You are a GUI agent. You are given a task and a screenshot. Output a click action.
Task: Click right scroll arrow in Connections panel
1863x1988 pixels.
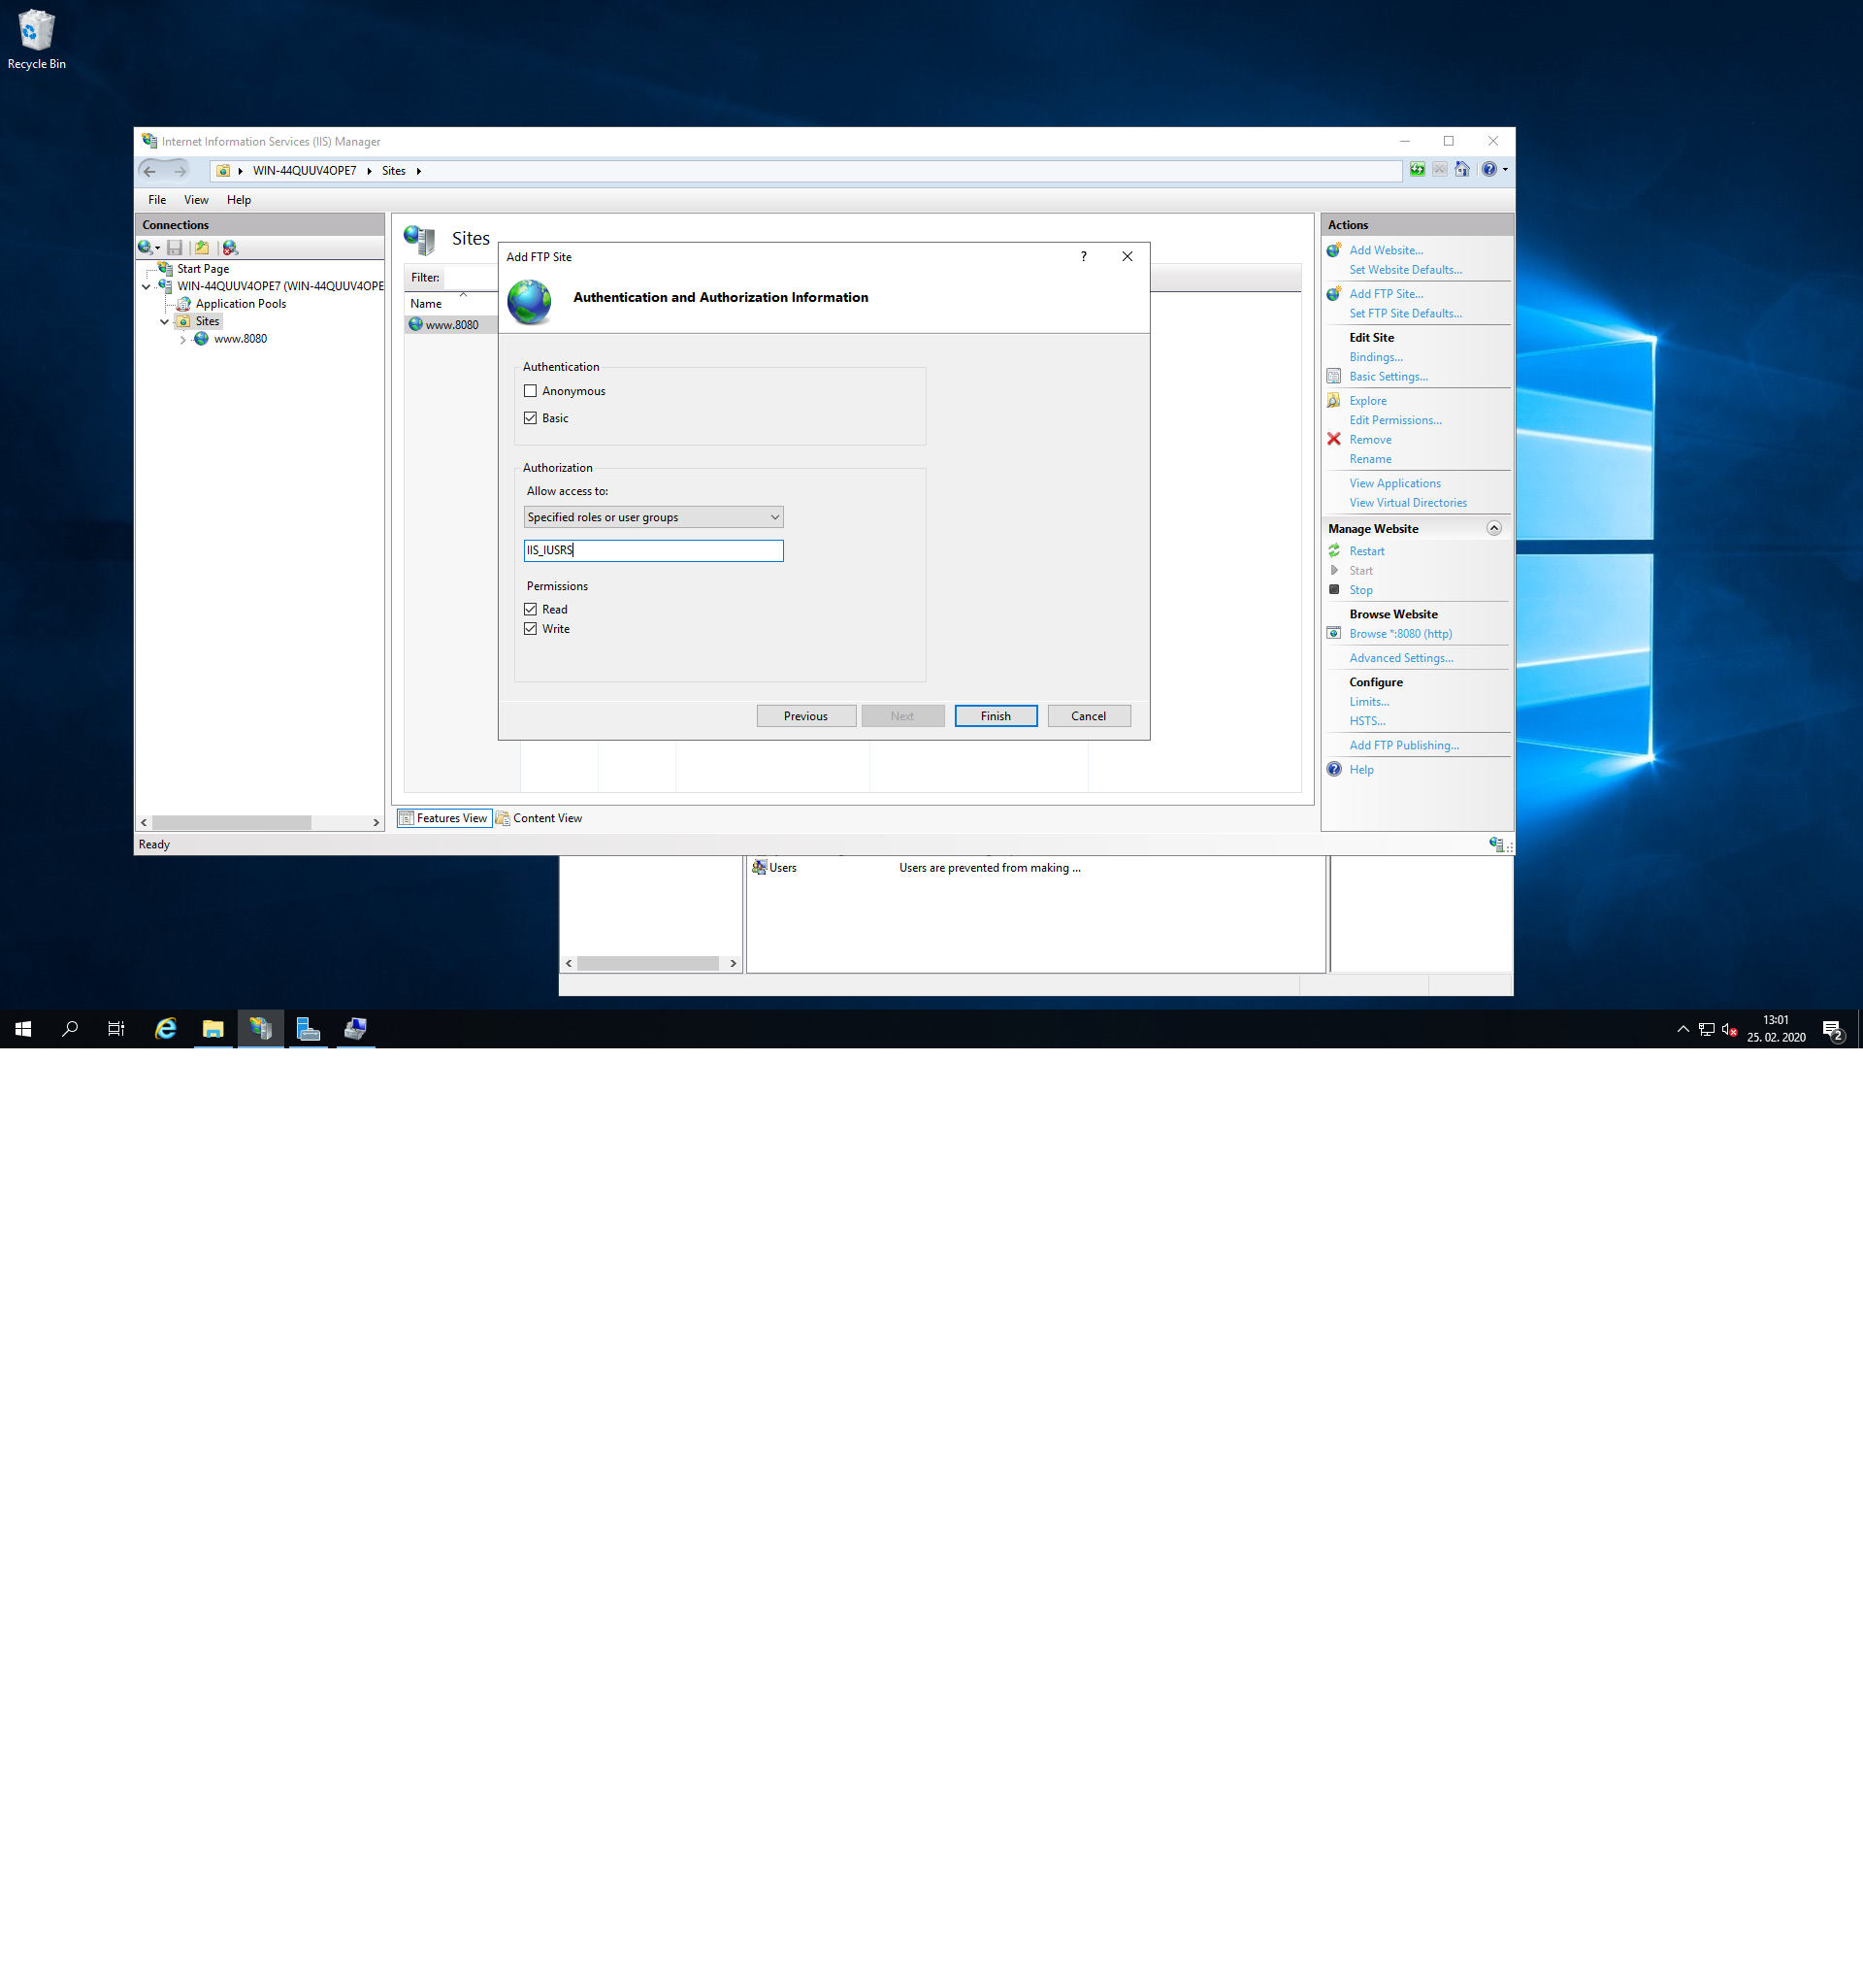376,823
